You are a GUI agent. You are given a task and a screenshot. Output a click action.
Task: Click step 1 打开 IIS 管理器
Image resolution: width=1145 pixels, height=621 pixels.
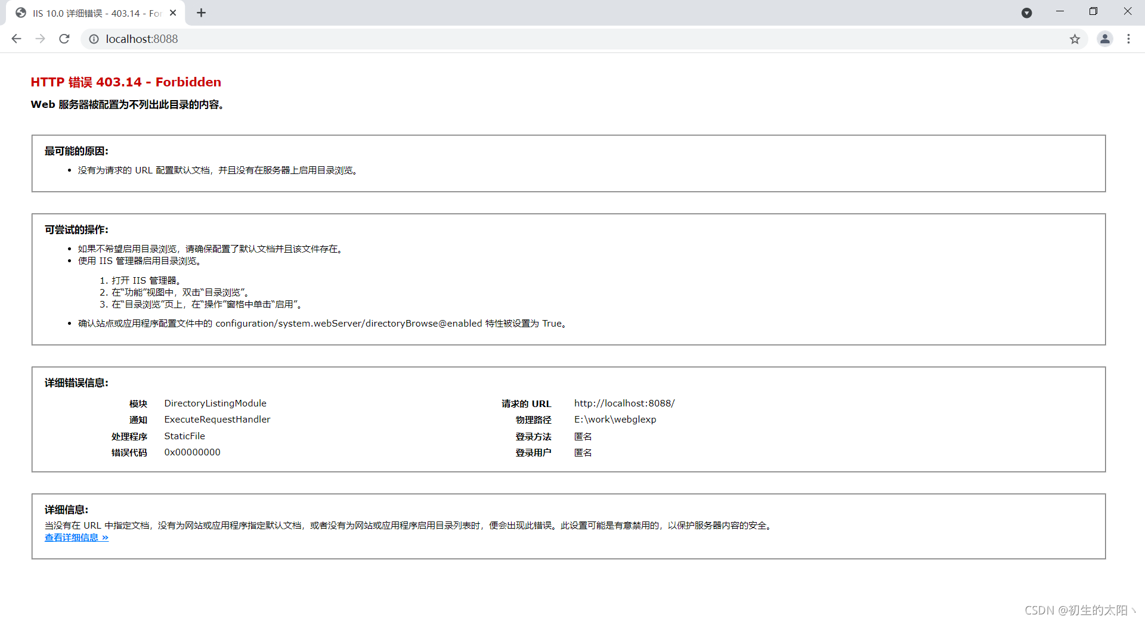(x=146, y=281)
